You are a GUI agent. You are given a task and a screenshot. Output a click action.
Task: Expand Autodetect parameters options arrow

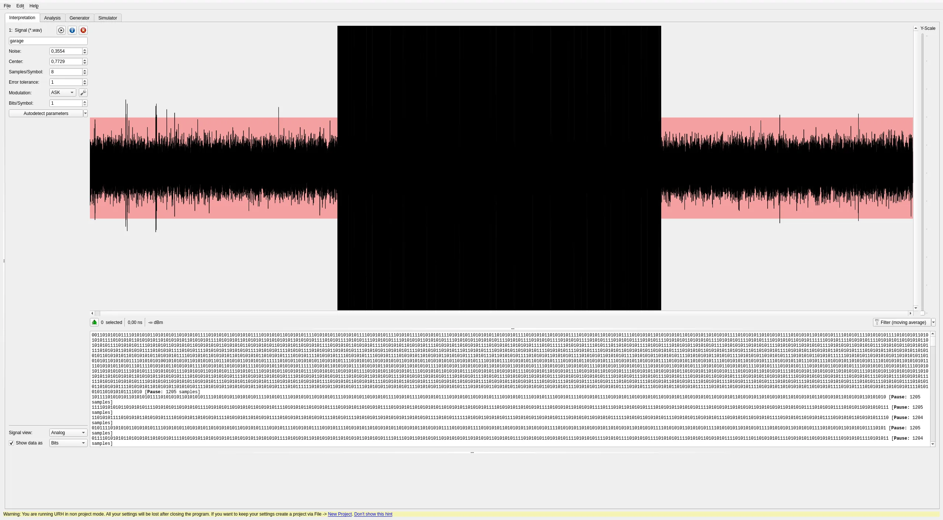[85, 114]
